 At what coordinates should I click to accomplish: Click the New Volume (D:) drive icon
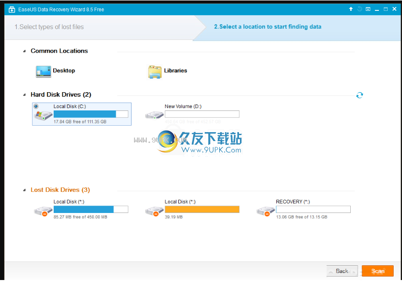point(154,115)
